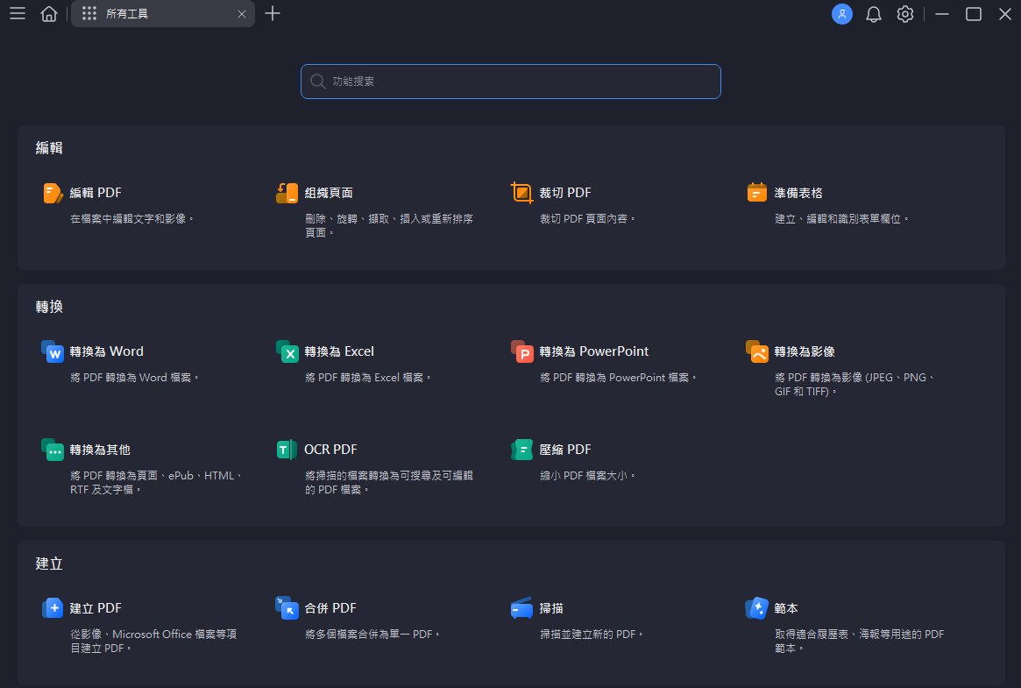This screenshot has width=1021, height=688.
Task: Click the 轉換 section heading
Action: [x=49, y=307]
